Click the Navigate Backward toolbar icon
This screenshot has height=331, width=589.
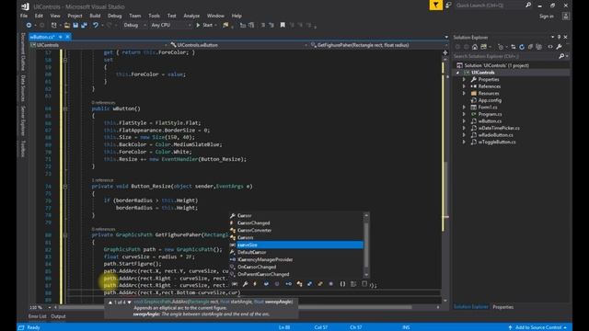pyautogui.click(x=29, y=25)
